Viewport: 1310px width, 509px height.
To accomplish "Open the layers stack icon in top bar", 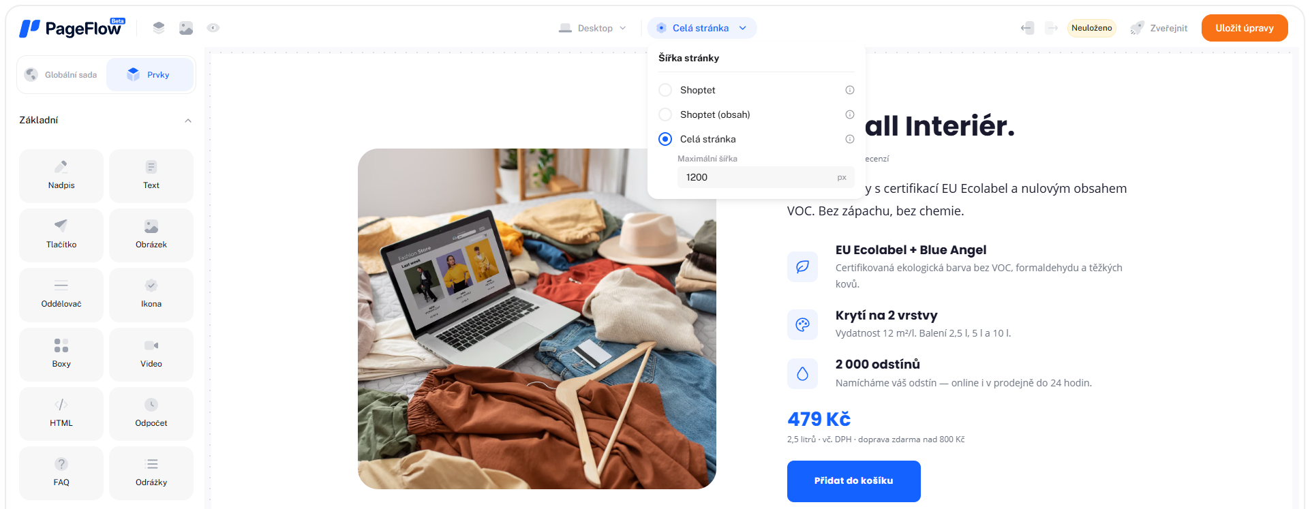I will click(159, 28).
